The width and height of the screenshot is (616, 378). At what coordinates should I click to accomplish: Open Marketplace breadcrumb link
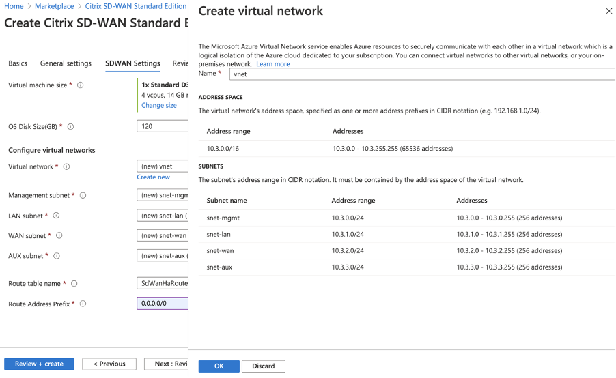click(54, 6)
